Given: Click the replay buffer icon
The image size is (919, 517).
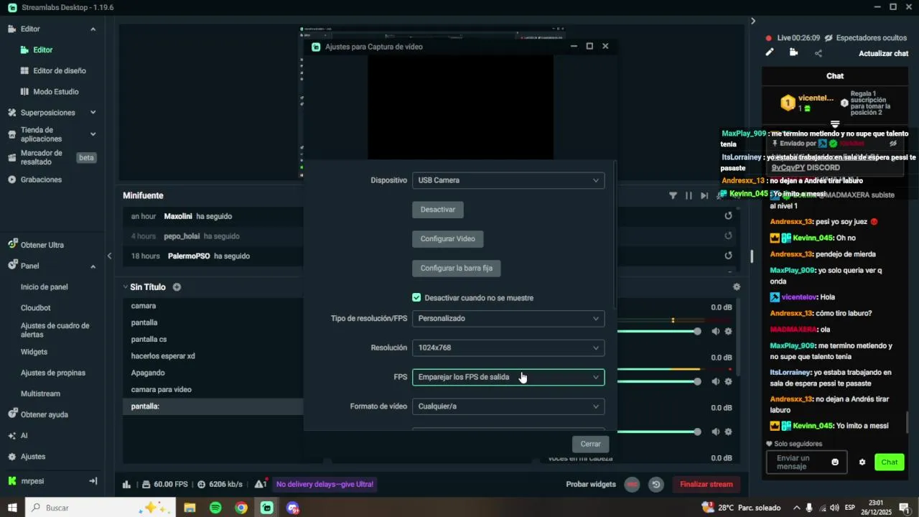Looking at the screenshot, I should 656,485.
